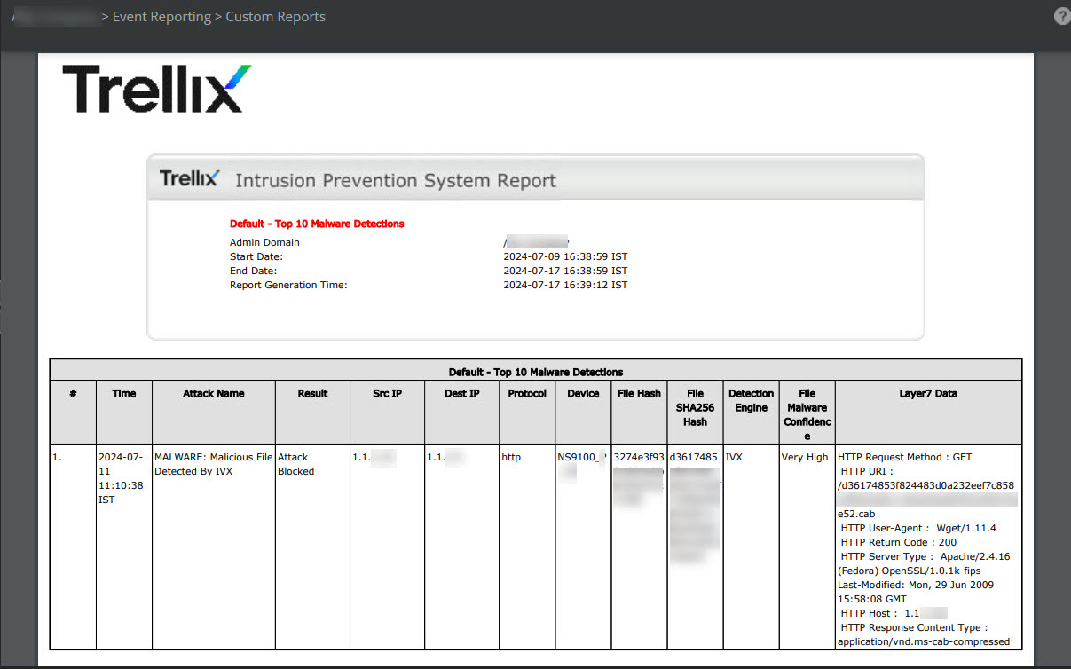1071x669 pixels.
Task: Click the Trellix logo at page top
Action: [x=157, y=88]
